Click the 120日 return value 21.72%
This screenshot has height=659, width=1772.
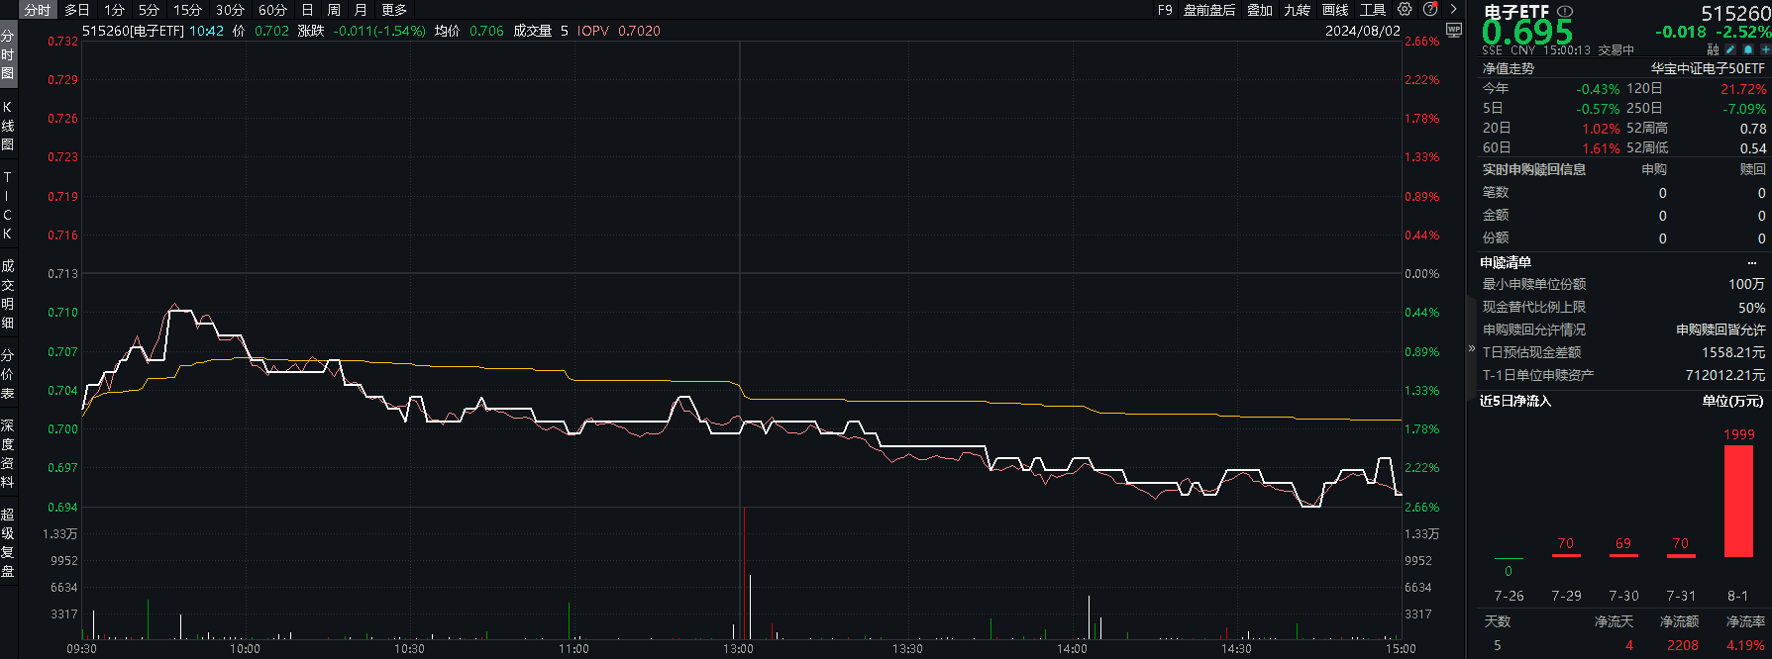[x=1743, y=89]
